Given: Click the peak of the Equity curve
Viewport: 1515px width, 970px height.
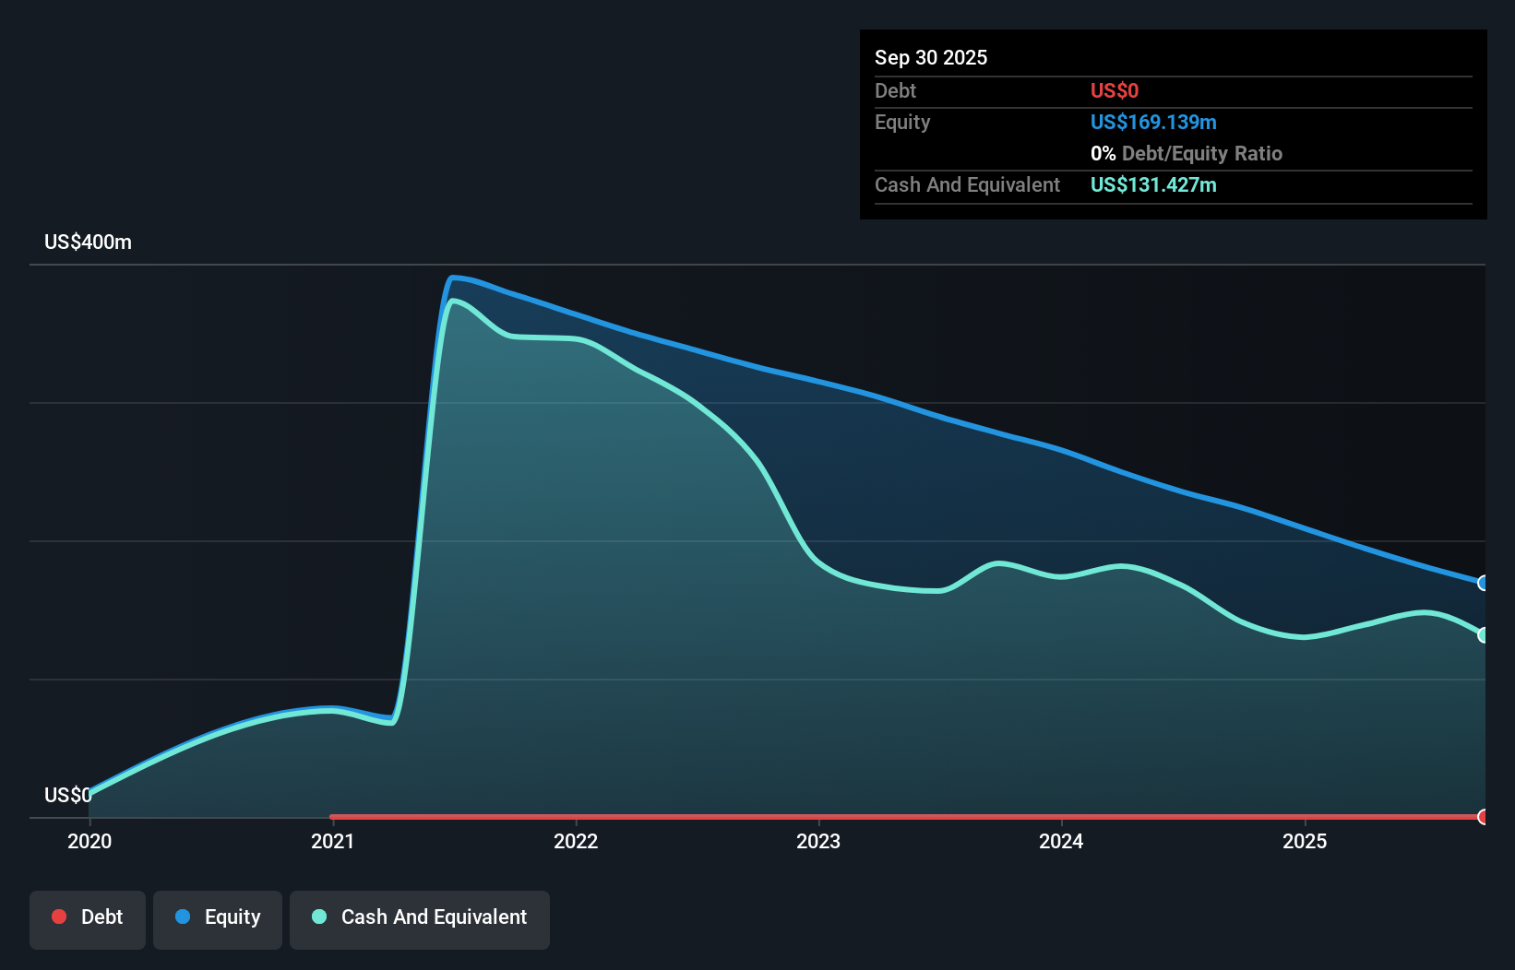Looking at the screenshot, I should tap(456, 277).
